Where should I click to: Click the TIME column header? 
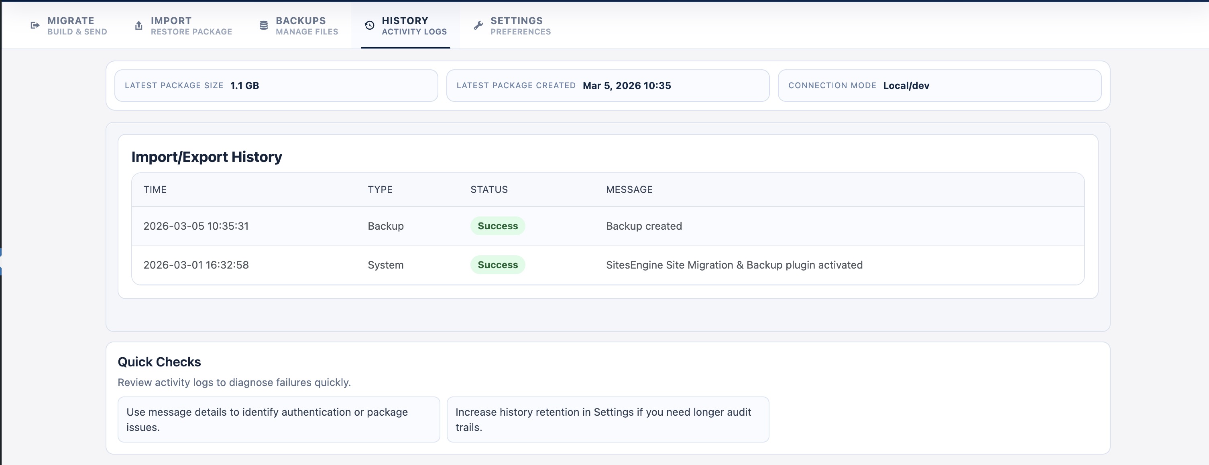(155, 189)
